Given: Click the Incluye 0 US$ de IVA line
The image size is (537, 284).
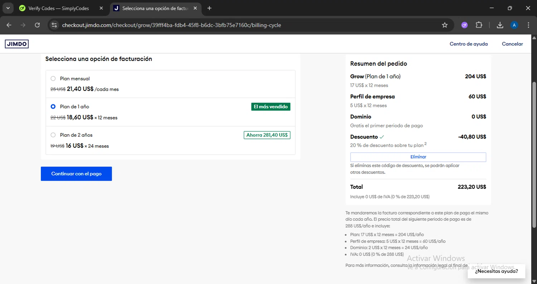Looking at the screenshot, I should coord(390,197).
